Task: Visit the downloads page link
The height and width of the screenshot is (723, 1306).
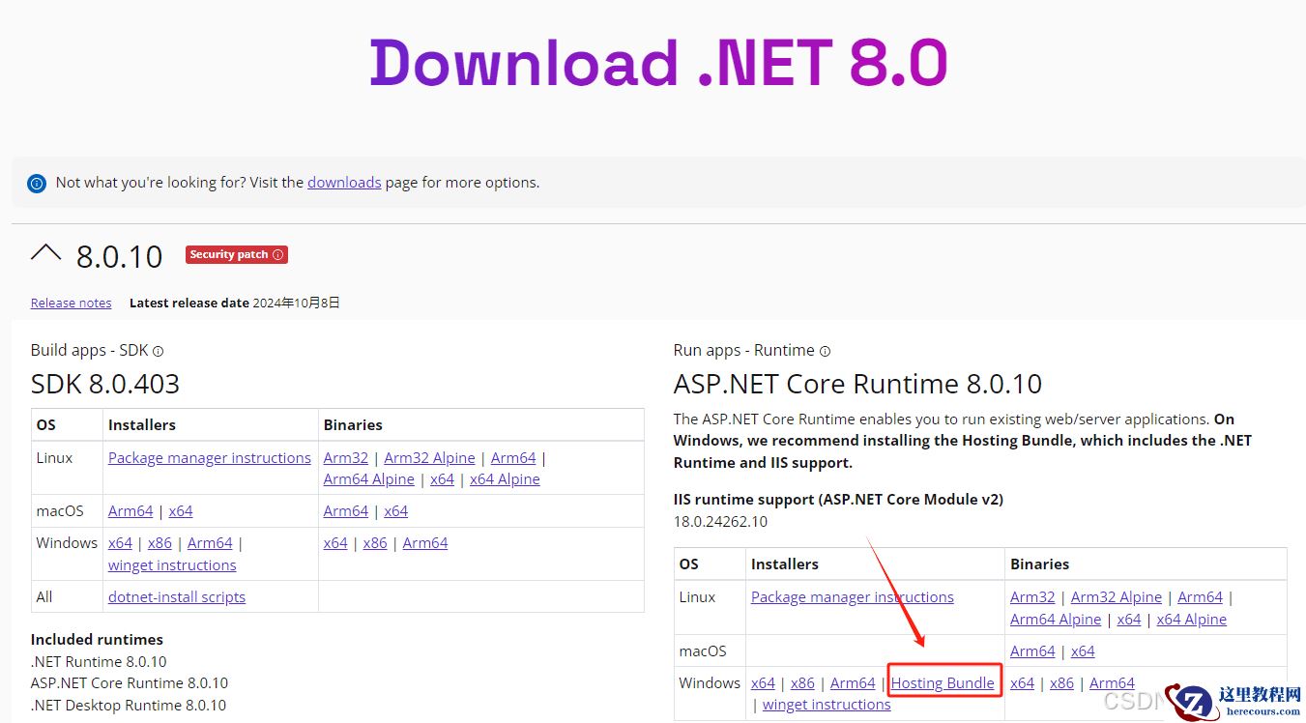Action: (344, 183)
